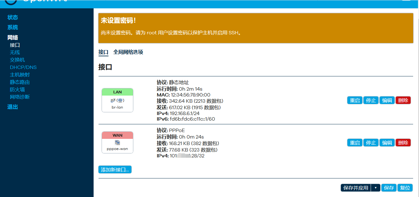This screenshot has width=419, height=197.
Task: Open 无线 in the sidebar
Action: 15,52
